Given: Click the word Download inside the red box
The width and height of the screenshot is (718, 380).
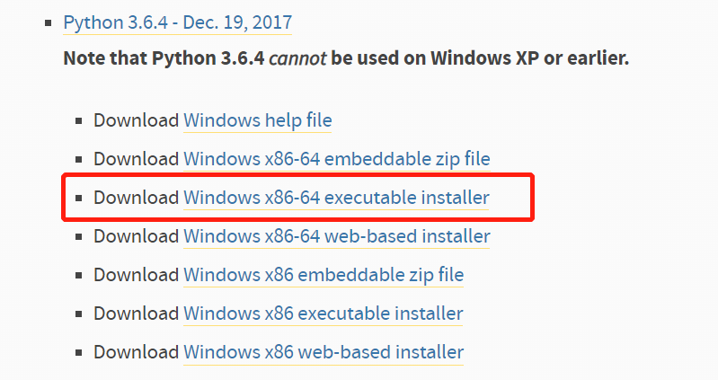Looking at the screenshot, I should point(136,198).
